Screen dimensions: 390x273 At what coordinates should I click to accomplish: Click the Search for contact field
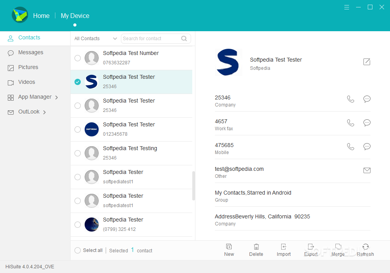156,39
